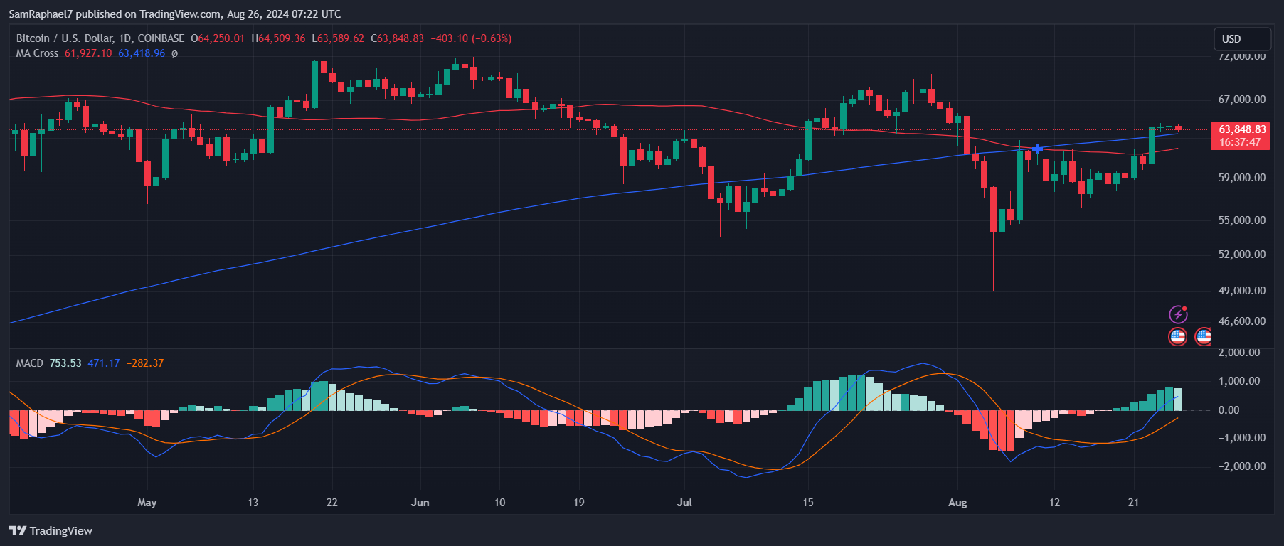The width and height of the screenshot is (1284, 546).
Task: Click the MA Cross value 61,927.10
Action: (x=88, y=53)
